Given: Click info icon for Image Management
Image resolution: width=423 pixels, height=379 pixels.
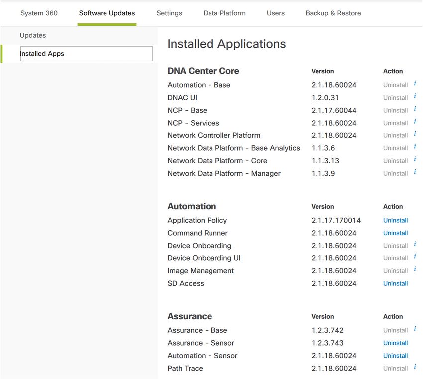Looking at the screenshot, I should tap(415, 269).
